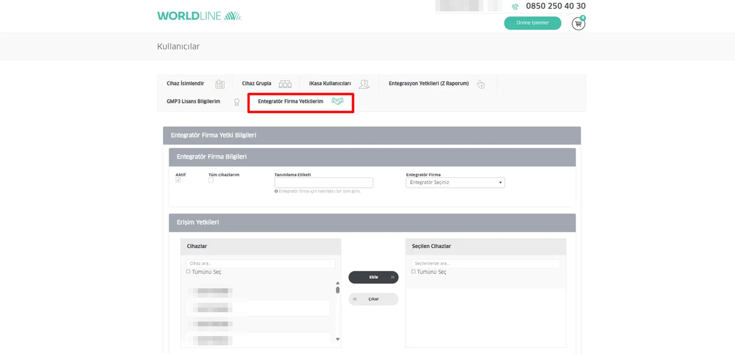Screen dimensions: 735x354
Task: Click the Online İşlemler button
Action: point(532,23)
